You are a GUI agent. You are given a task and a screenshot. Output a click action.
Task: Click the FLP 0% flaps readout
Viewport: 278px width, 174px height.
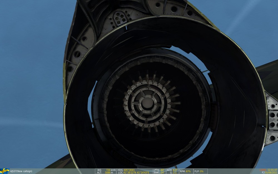click(x=199, y=171)
